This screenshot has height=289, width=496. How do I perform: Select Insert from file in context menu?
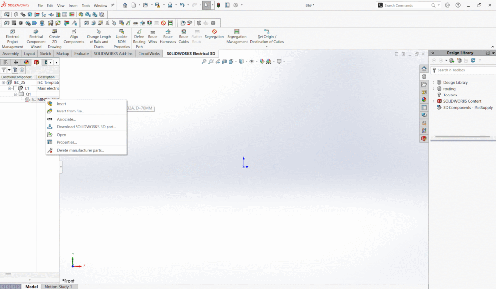point(70,111)
